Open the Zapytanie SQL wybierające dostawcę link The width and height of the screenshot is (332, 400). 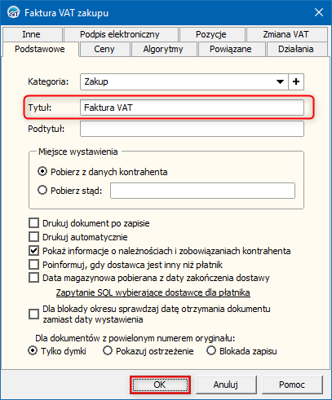[153, 292]
